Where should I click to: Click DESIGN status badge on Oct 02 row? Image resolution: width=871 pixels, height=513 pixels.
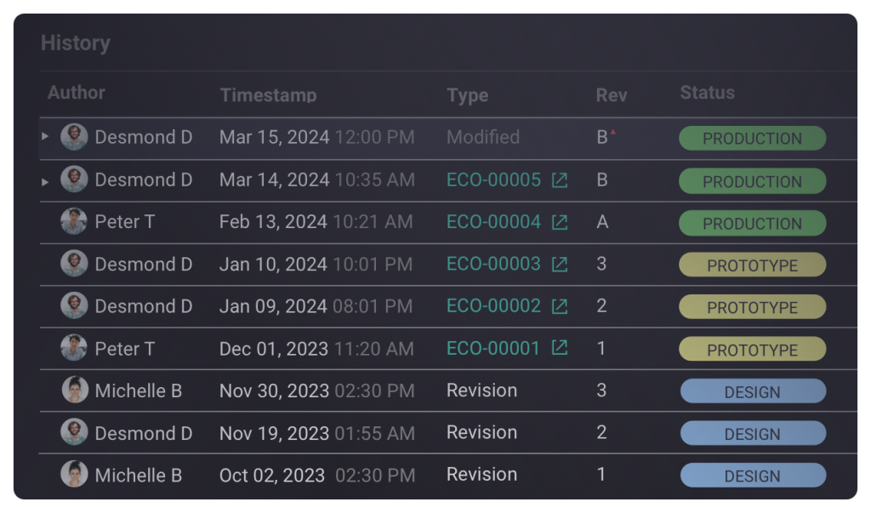tap(752, 476)
